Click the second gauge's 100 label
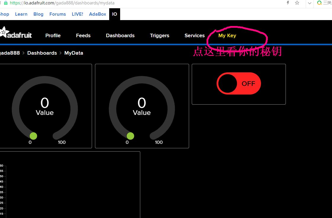The width and height of the screenshot is (332, 218). (x=159, y=142)
